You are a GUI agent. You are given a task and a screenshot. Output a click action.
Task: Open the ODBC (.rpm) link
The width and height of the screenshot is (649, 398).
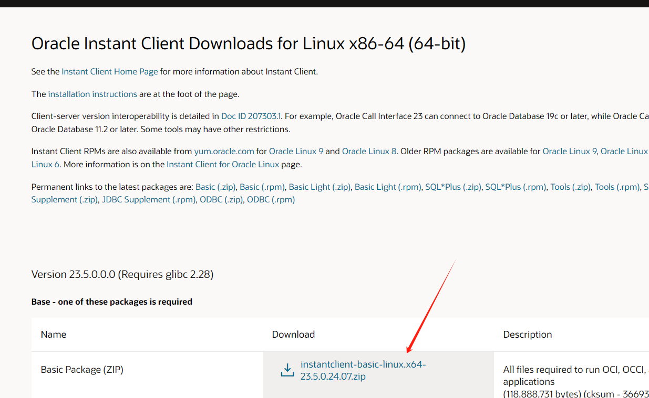[271, 199]
